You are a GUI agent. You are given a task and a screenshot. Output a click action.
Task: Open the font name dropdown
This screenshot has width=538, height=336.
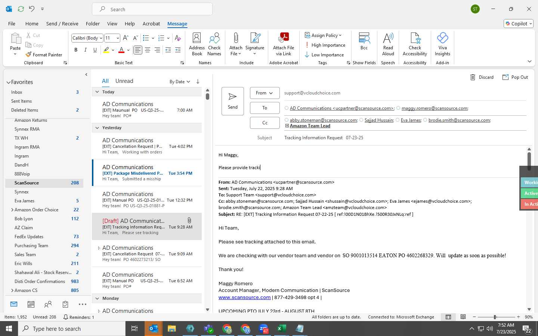[101, 38]
